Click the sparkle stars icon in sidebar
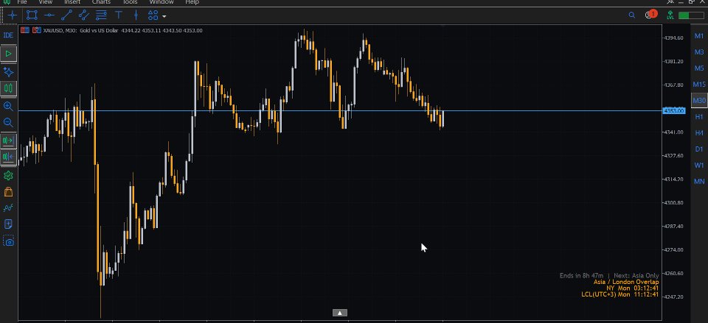 coord(8,71)
